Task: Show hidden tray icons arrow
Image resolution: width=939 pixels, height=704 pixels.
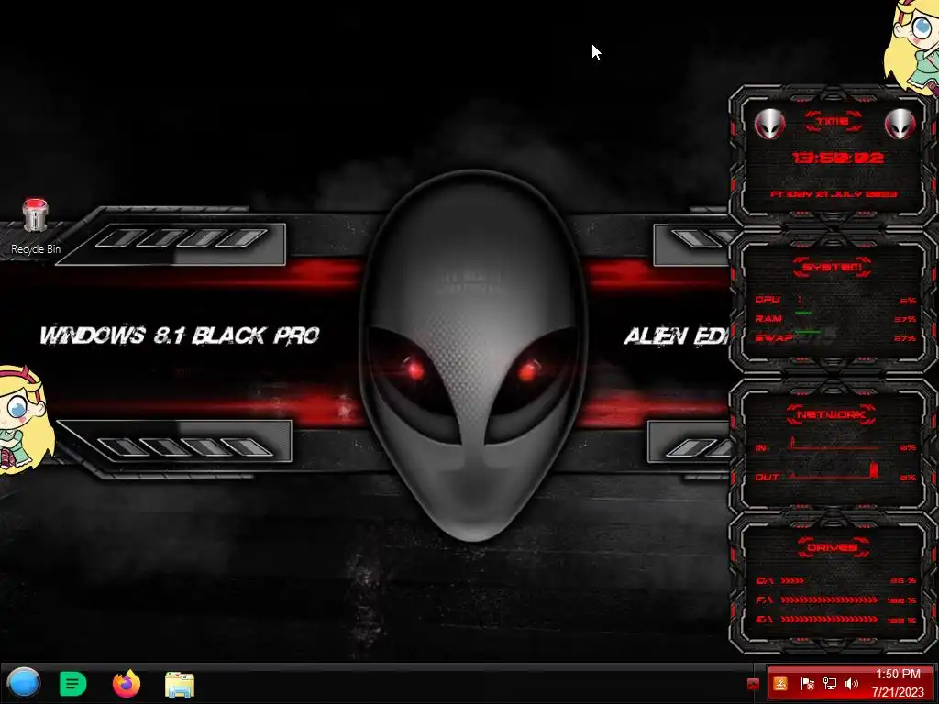Action: click(x=754, y=684)
